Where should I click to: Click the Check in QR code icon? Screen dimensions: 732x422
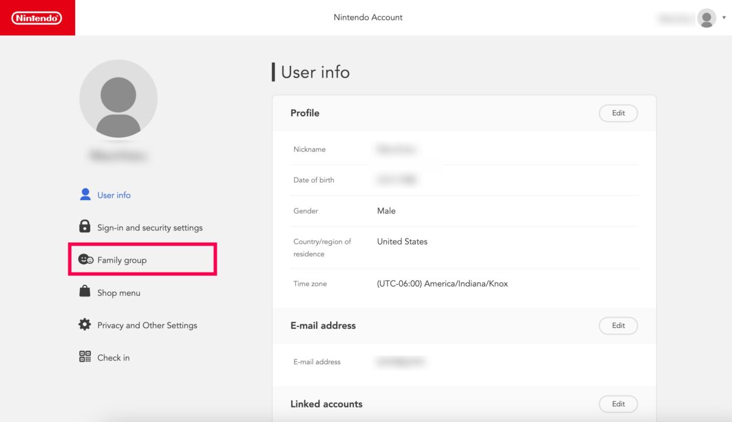[x=85, y=357]
